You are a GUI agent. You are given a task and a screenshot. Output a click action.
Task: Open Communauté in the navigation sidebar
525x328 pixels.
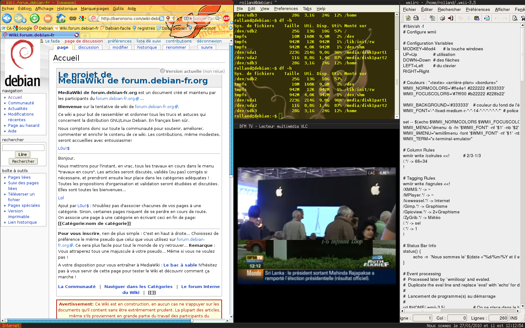point(21,103)
